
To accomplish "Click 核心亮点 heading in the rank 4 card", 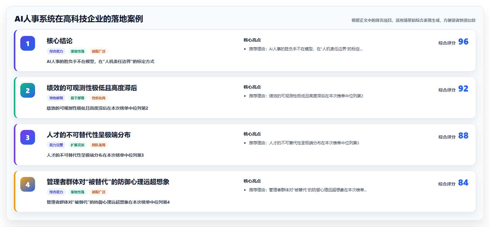I will (252, 181).
